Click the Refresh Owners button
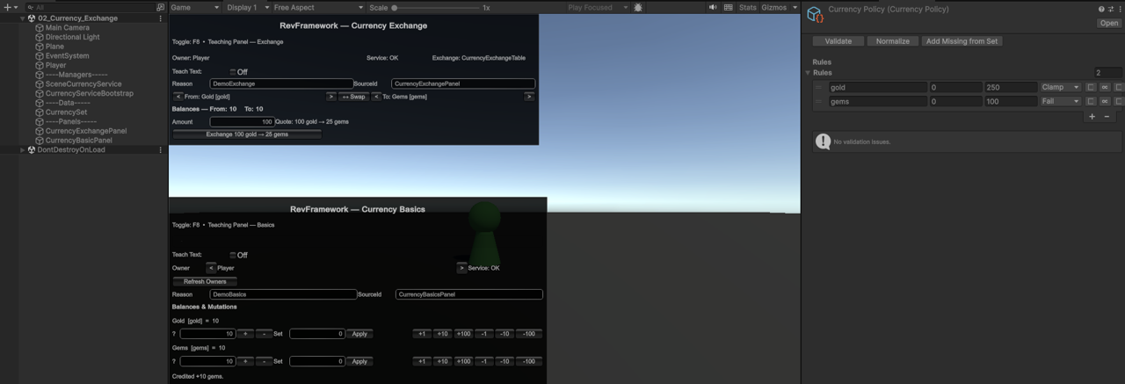 click(x=205, y=281)
